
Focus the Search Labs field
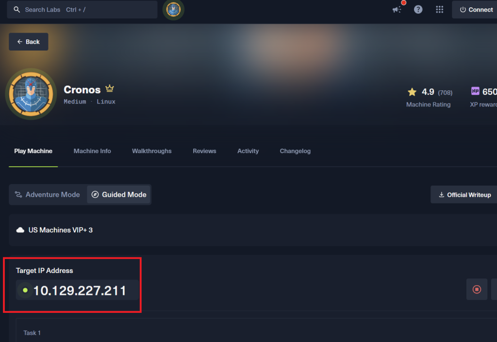[x=82, y=10]
